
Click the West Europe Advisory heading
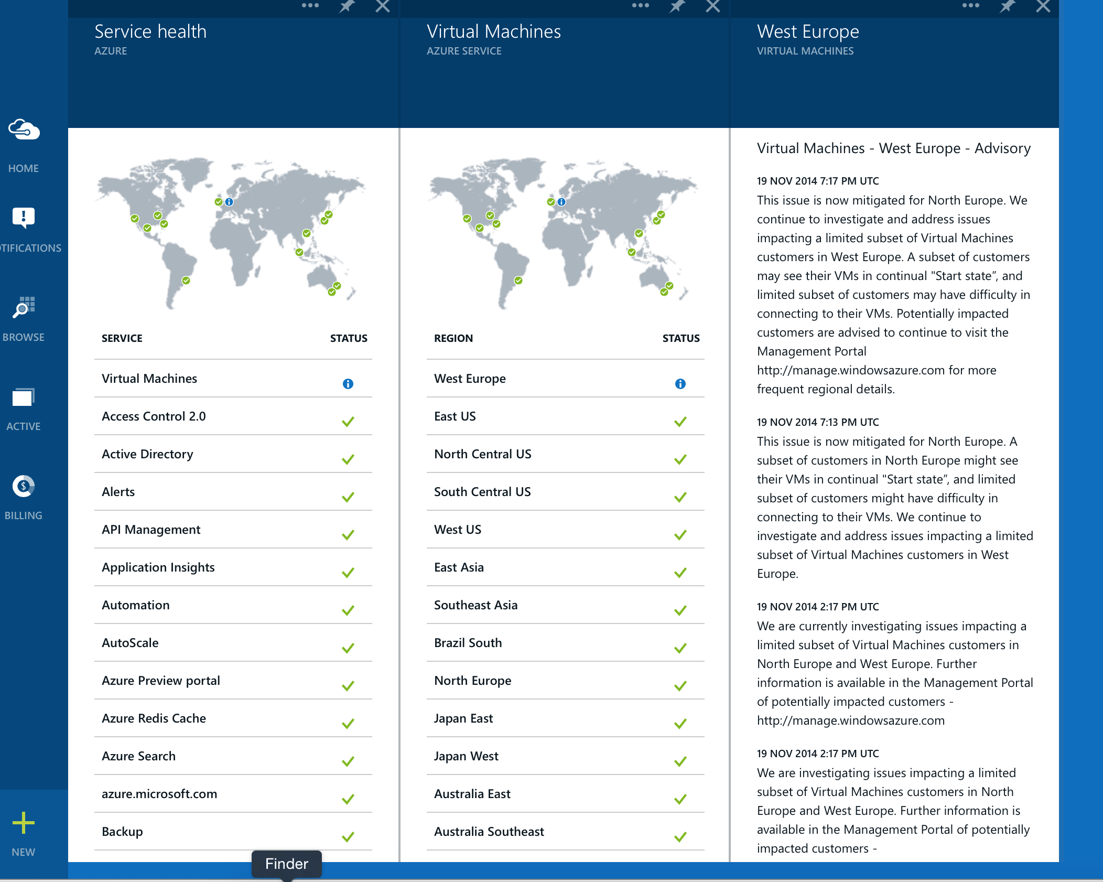894,148
